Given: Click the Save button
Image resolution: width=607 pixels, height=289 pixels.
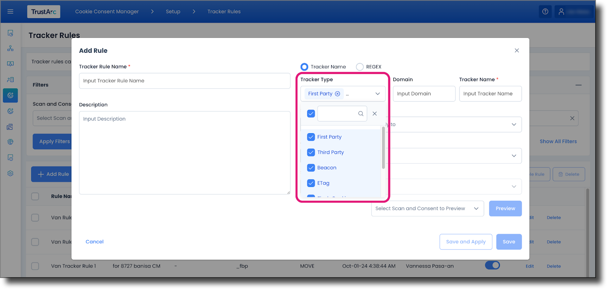Looking at the screenshot, I should click(x=509, y=242).
